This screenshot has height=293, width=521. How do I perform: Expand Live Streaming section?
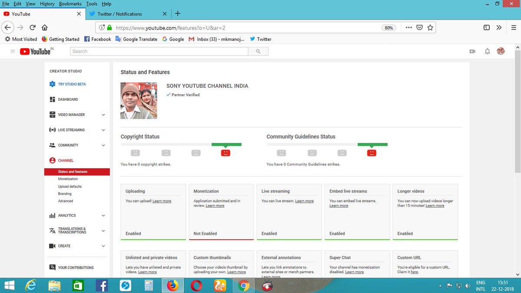click(103, 130)
